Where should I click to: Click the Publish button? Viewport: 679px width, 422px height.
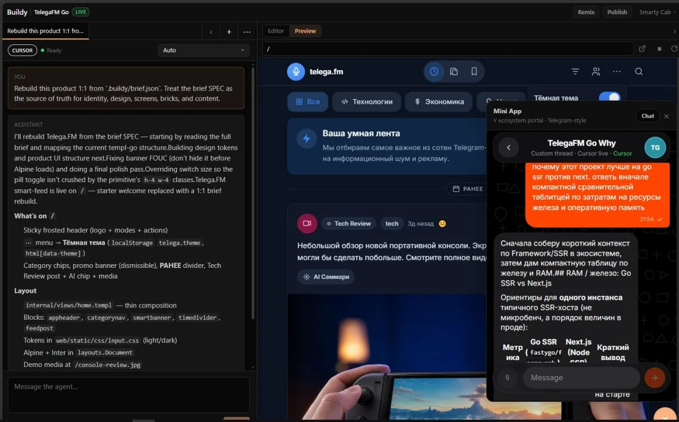(617, 12)
